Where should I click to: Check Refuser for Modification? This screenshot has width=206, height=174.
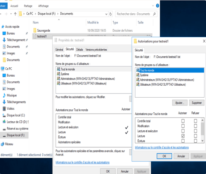coord(195,126)
